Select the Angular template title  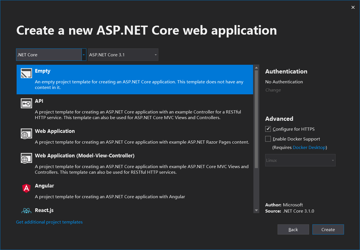44,186
